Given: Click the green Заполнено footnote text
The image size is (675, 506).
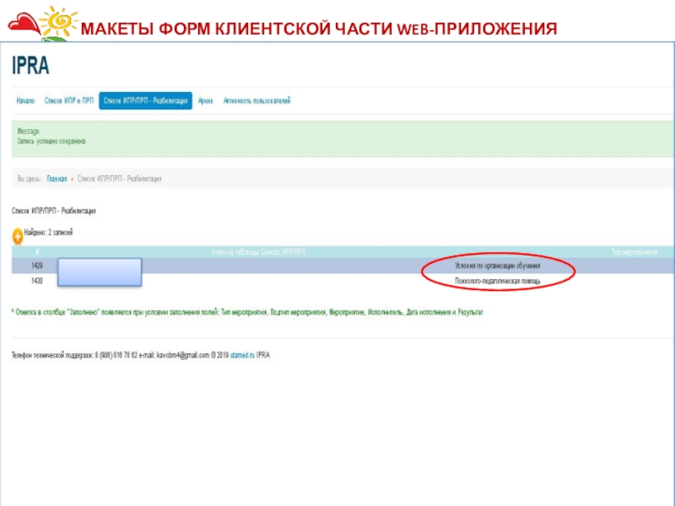Looking at the screenshot, I should (247, 312).
